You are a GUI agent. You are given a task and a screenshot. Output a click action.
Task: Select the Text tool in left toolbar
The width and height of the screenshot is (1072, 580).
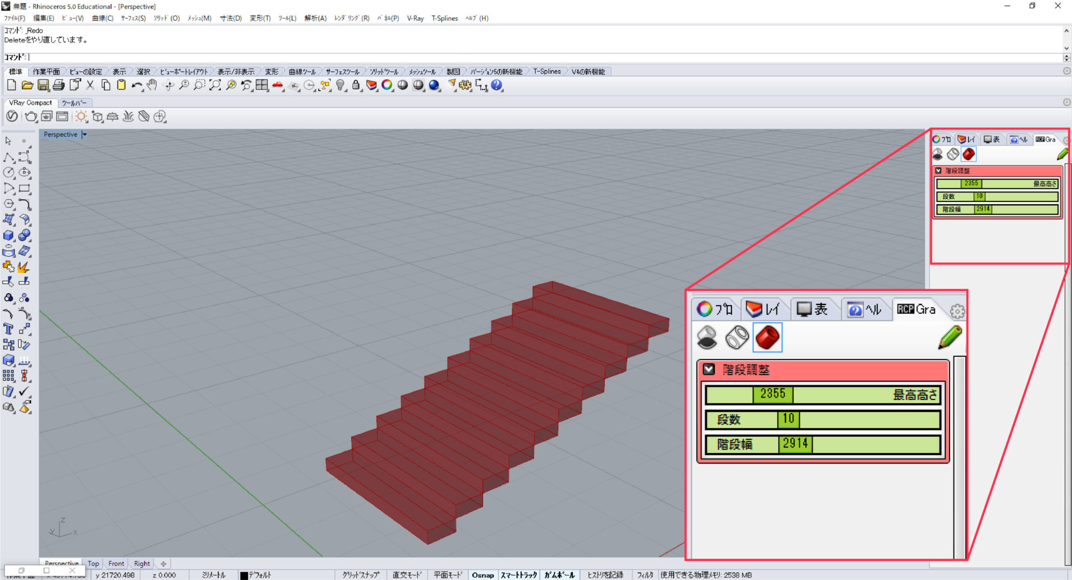click(x=8, y=329)
